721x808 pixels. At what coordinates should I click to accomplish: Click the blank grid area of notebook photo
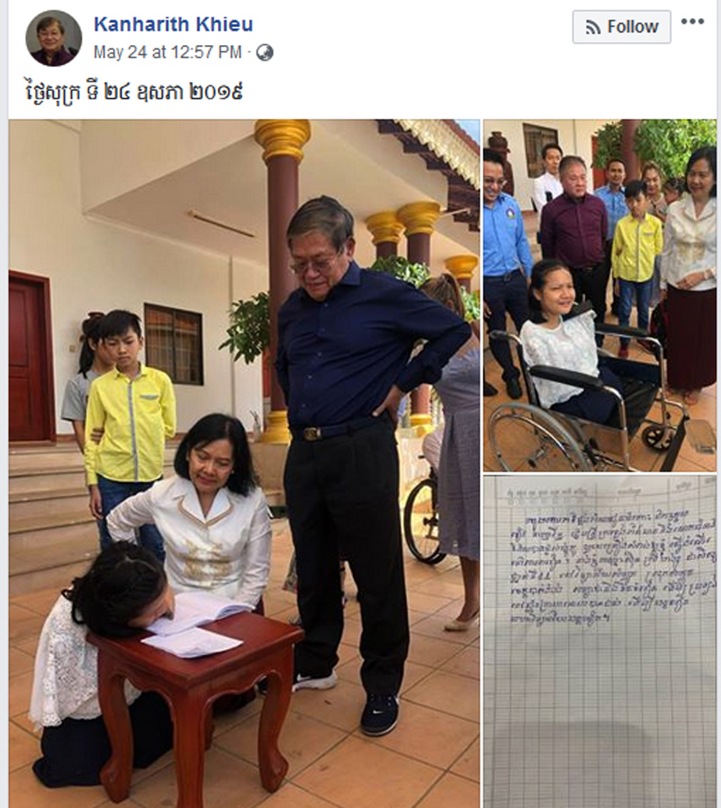(x=600, y=721)
